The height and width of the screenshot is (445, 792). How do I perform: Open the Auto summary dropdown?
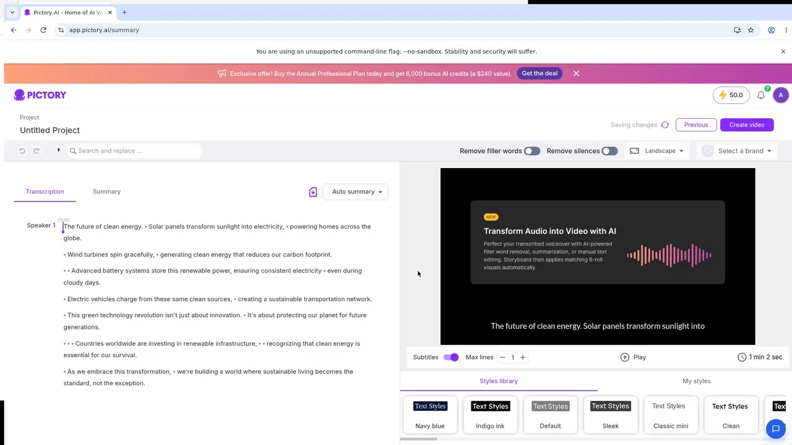pos(355,192)
